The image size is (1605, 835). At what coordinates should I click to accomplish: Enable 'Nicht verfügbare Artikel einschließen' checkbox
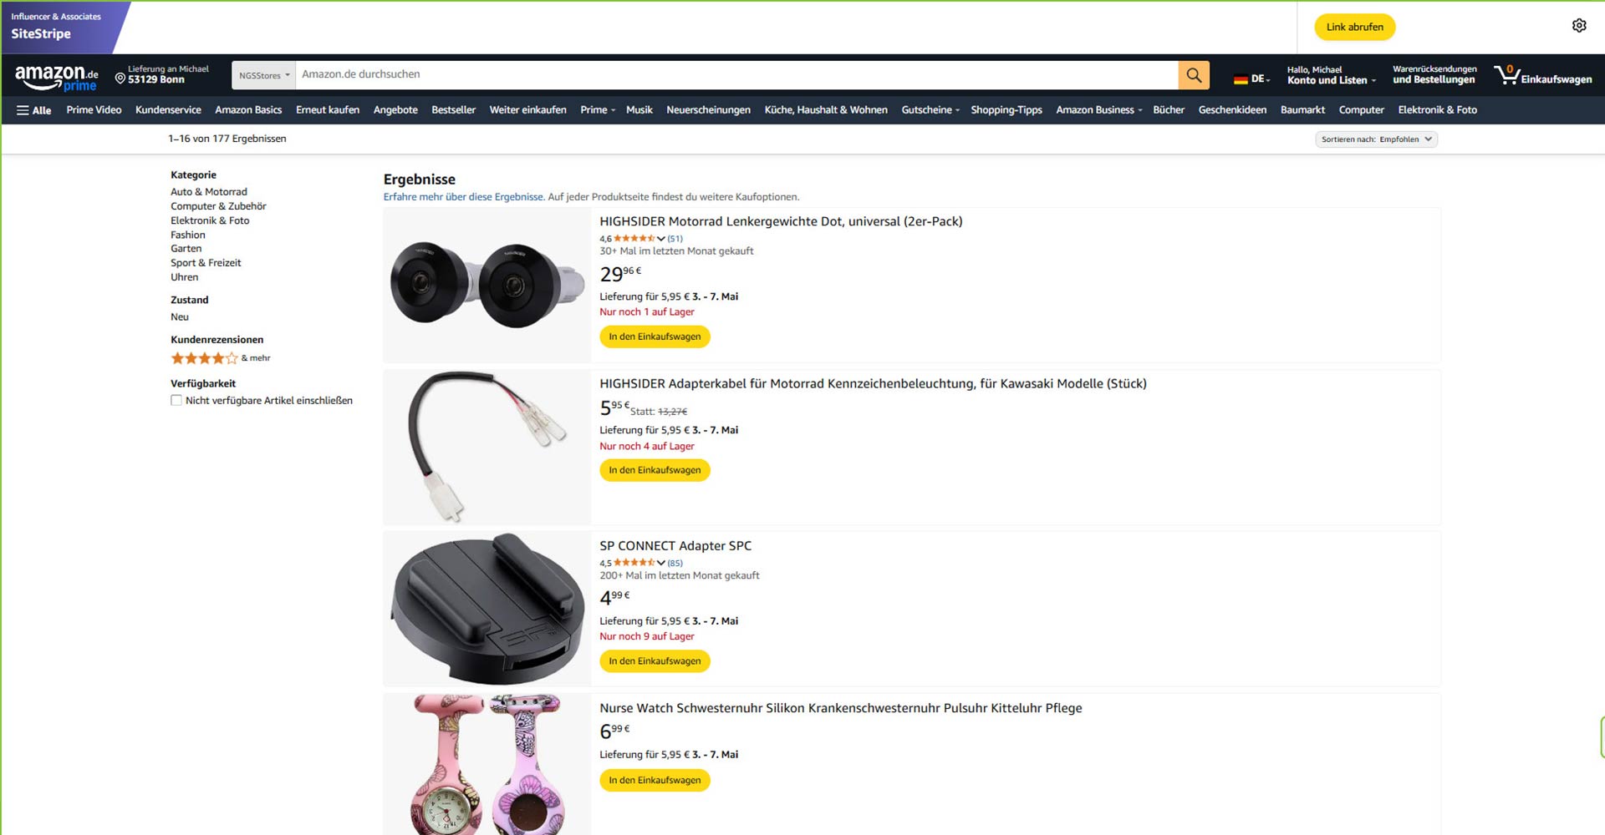pos(176,401)
